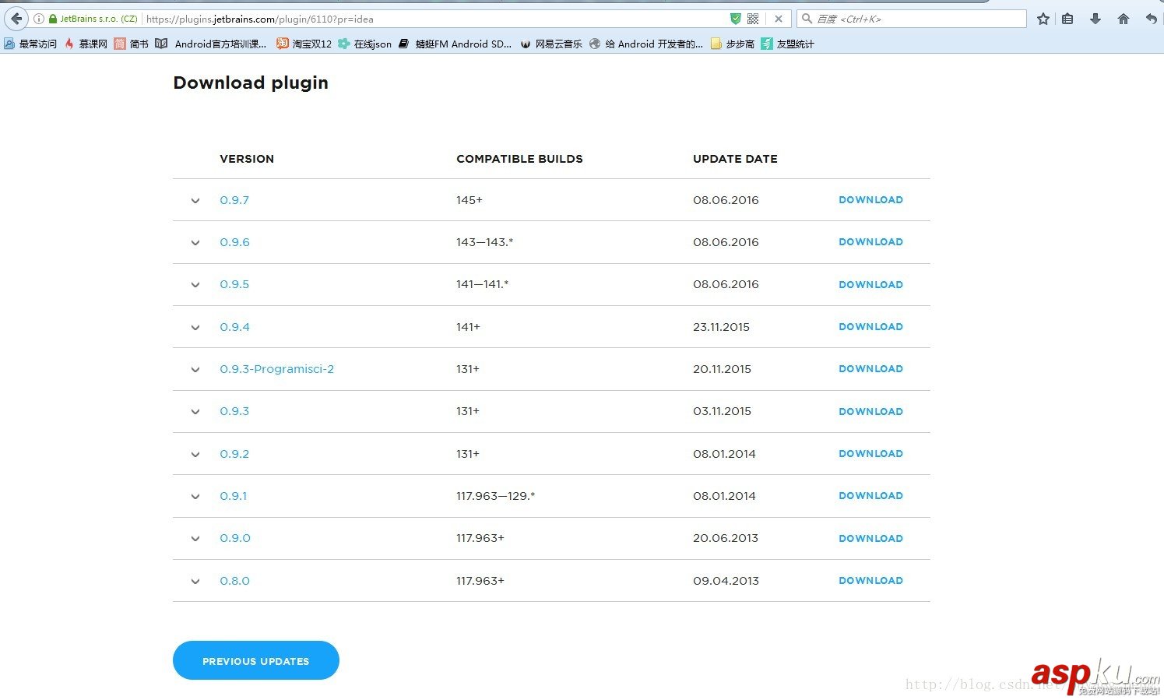Open the 网易云音乐 bookmark
Screen dimensions: 1164x700
click(x=551, y=44)
